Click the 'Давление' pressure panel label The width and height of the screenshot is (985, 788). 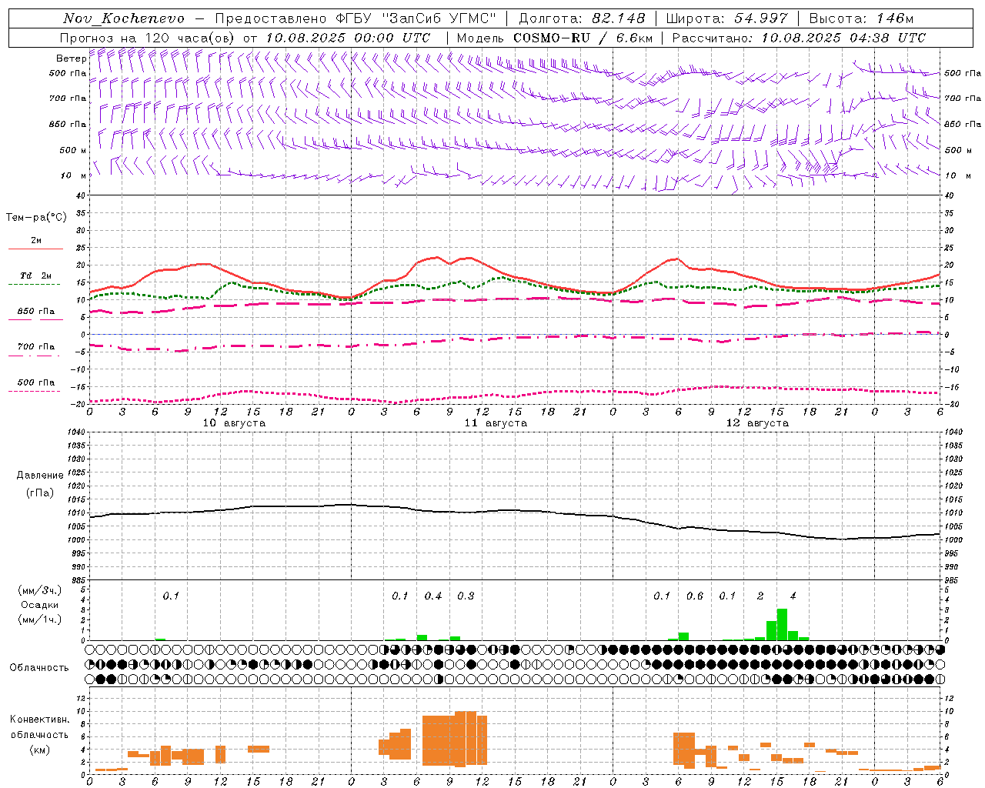[x=39, y=476]
